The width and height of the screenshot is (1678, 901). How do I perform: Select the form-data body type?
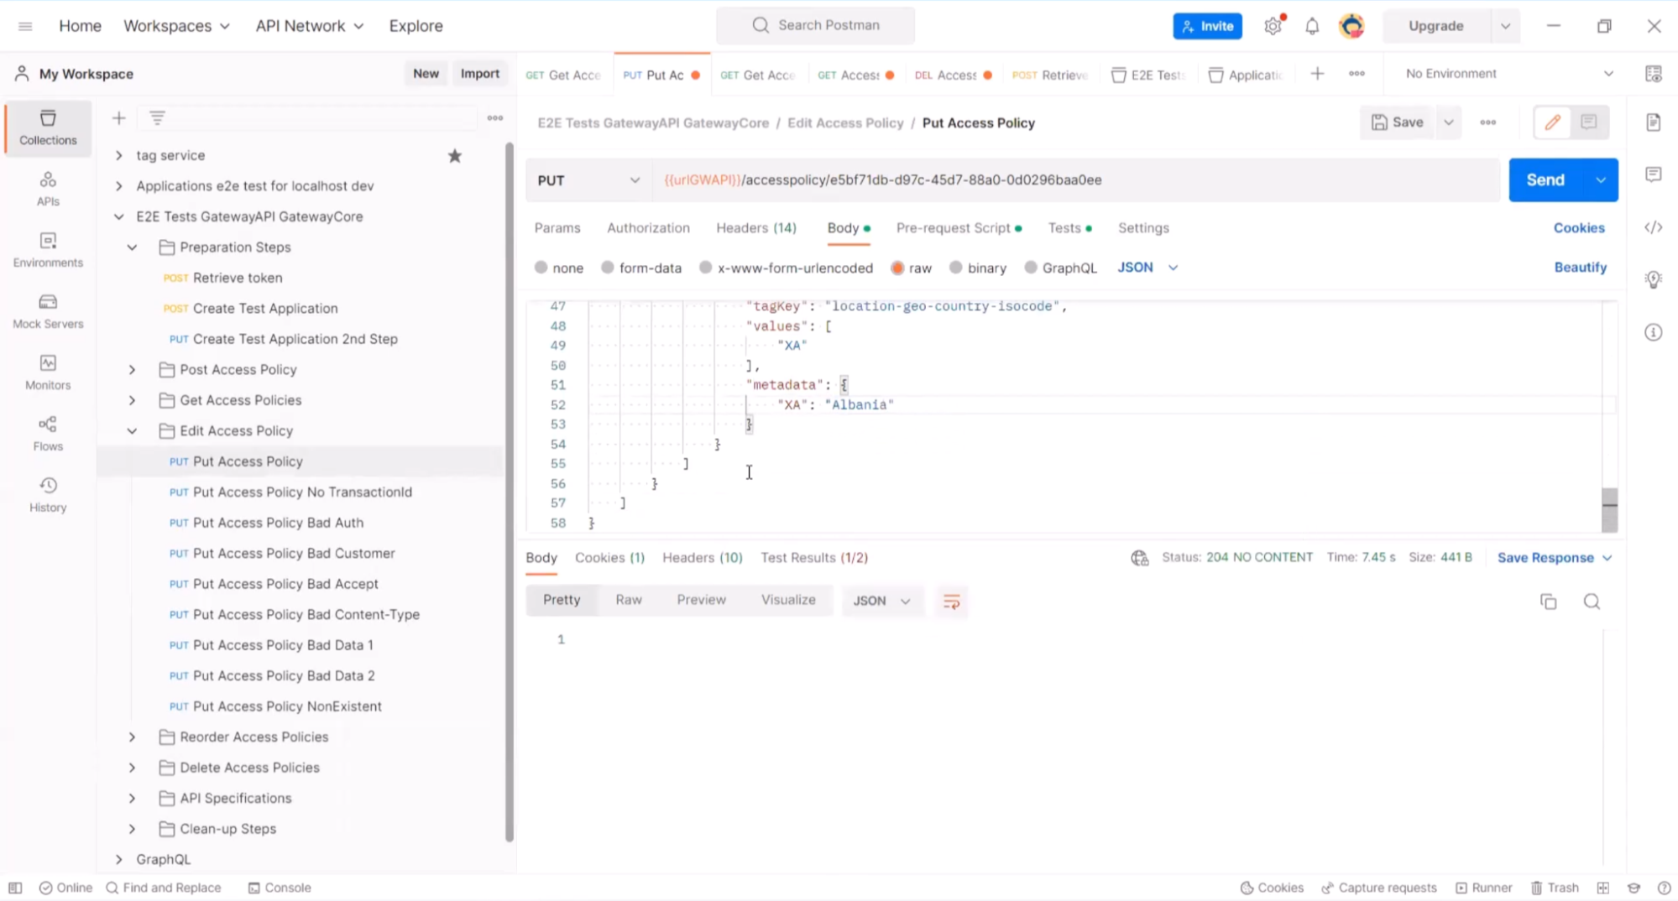click(x=608, y=268)
